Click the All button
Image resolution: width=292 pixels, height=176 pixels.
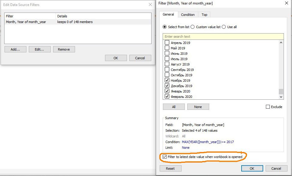point(174,107)
